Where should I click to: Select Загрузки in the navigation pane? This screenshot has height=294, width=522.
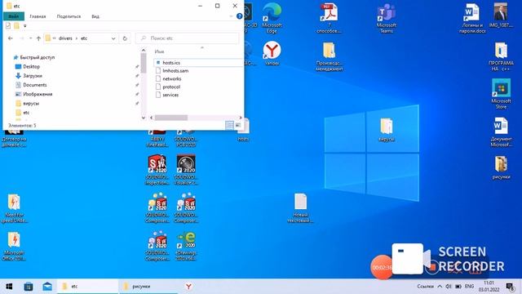point(33,76)
